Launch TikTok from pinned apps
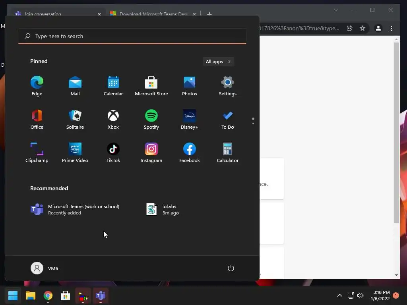This screenshot has width=407, height=305. pyautogui.click(x=113, y=153)
